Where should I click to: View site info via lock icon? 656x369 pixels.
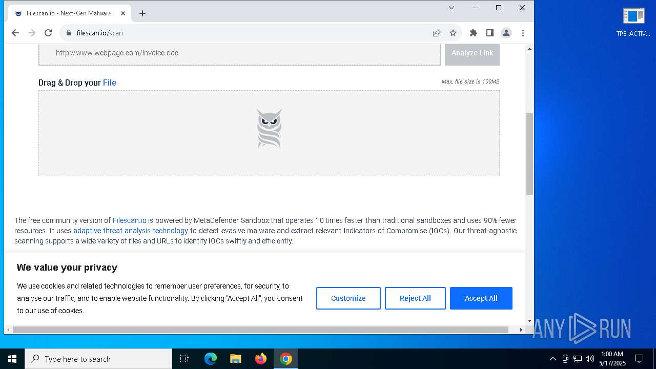pyautogui.click(x=68, y=33)
